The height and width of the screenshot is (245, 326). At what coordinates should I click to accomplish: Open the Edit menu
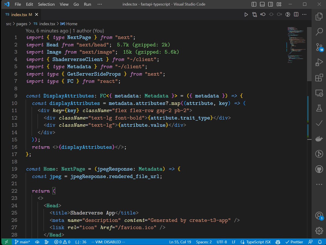(29, 4)
